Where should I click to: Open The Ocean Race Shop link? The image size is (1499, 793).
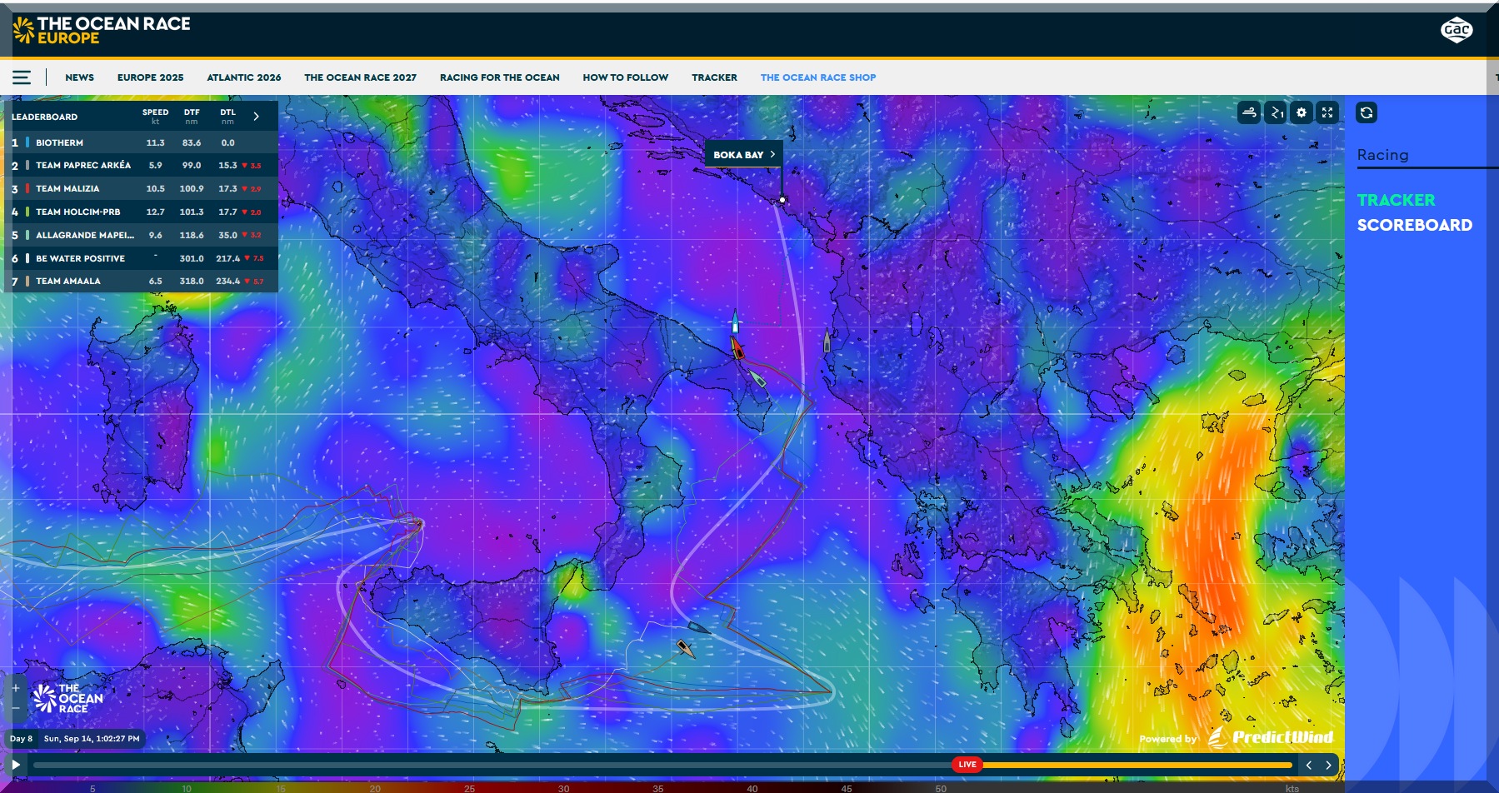[817, 77]
